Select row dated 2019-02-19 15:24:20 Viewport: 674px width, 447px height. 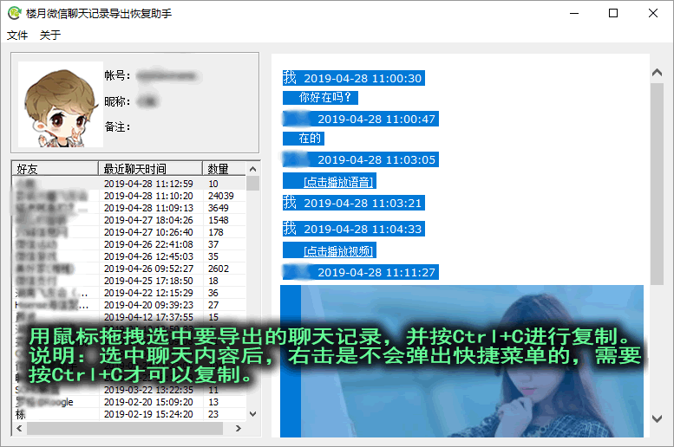click(129, 414)
